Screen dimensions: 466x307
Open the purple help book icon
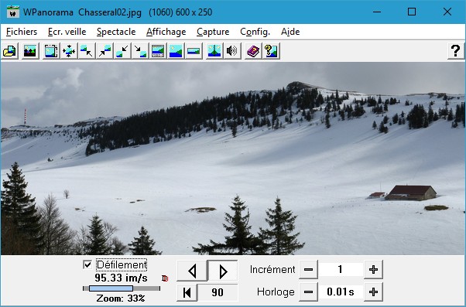tap(253, 51)
